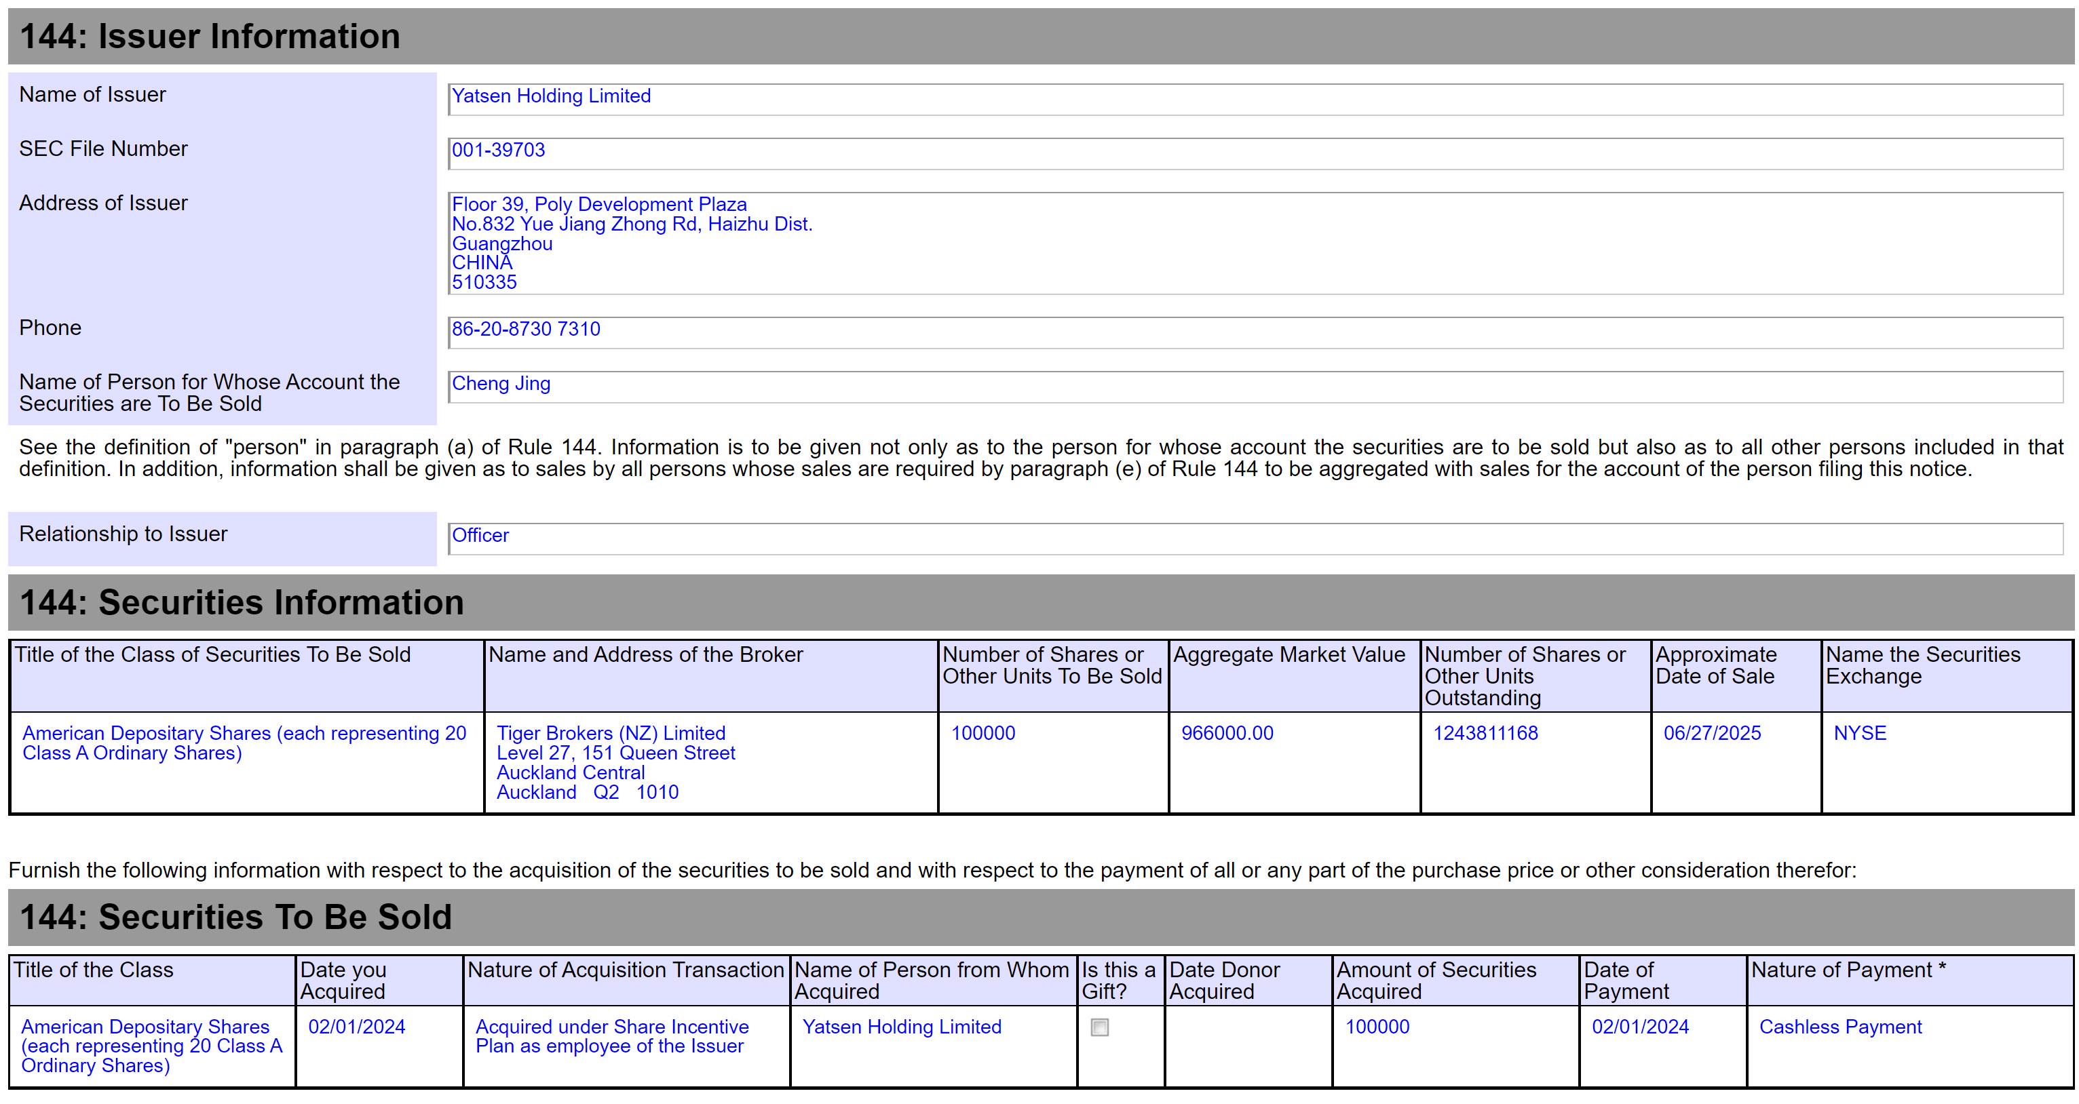Click the 'SEC File Number' label
Image resolution: width=2079 pixels, height=1104 pixels.
pyautogui.click(x=103, y=149)
